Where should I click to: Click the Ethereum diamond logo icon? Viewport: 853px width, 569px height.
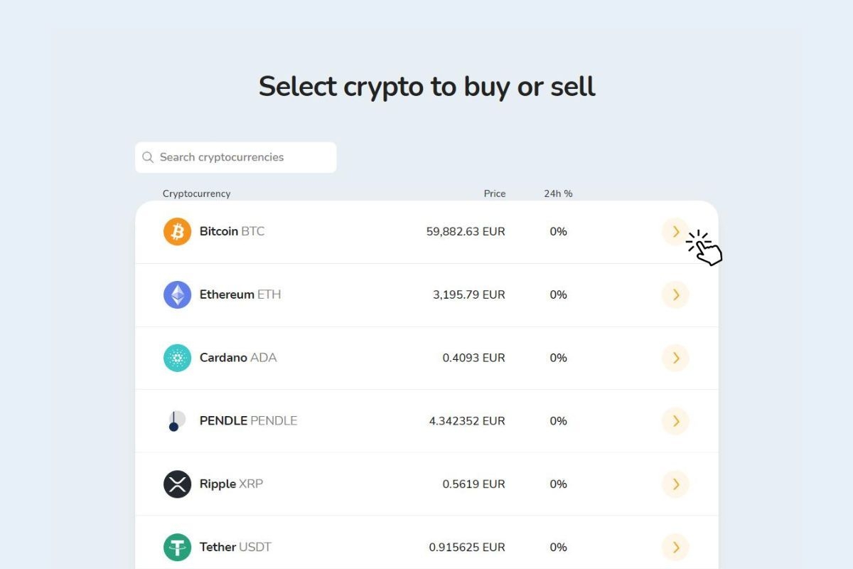point(177,294)
